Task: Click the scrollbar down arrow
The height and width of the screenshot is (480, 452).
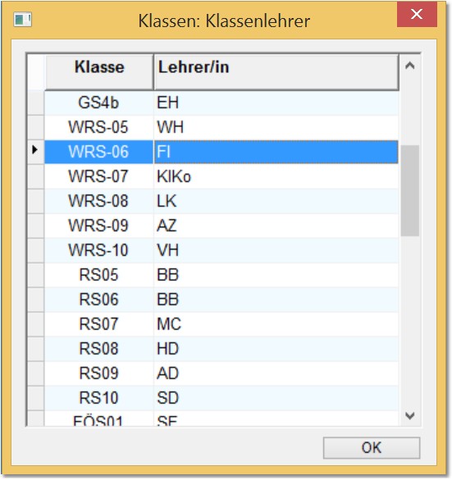Action: [x=410, y=415]
